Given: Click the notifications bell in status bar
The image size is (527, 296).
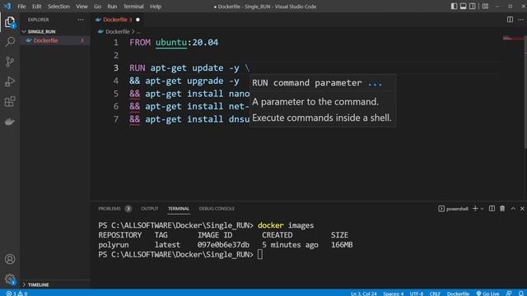Looking at the screenshot, I should tap(520, 294).
